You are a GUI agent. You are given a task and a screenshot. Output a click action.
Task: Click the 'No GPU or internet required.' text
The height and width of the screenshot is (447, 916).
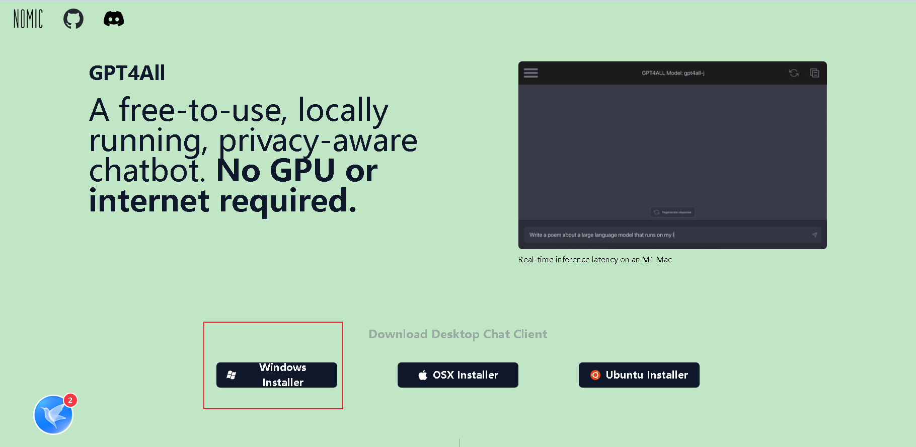[233, 186]
